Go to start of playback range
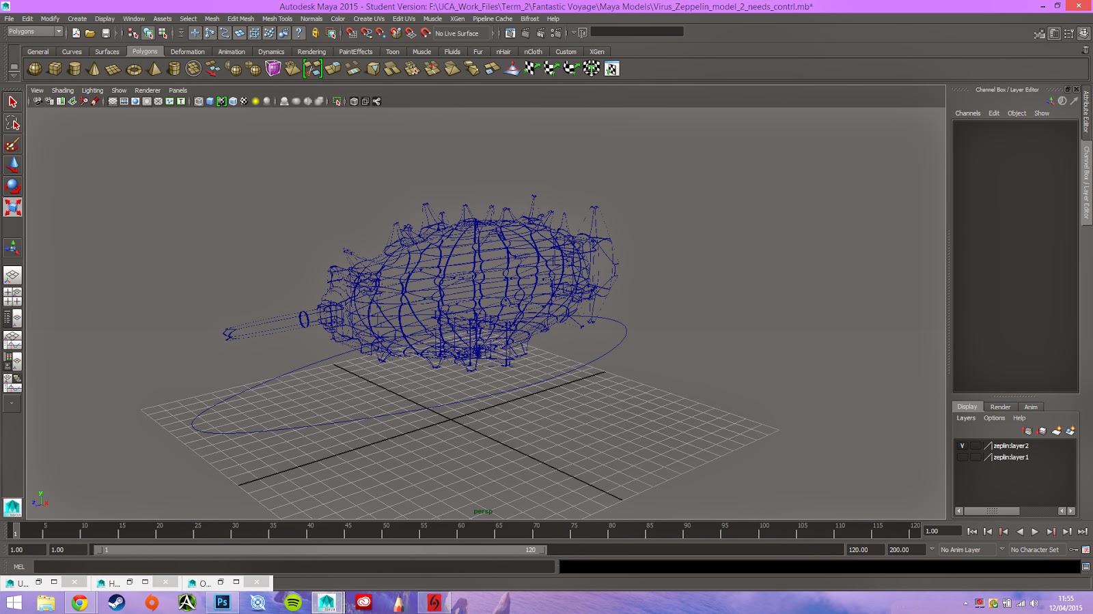This screenshot has width=1093, height=614. point(972,531)
